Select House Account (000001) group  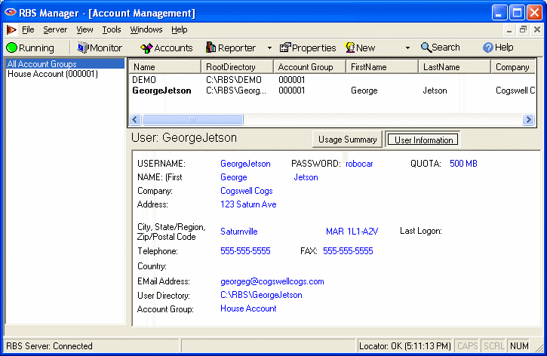click(x=53, y=74)
